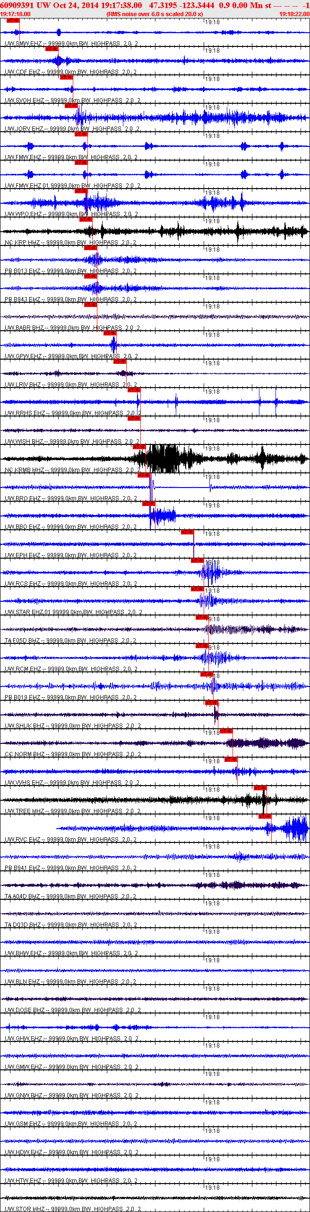Select the UW.RRHS EHZ trace label
This screenshot has width=310, height=1212.
coord(73,413)
